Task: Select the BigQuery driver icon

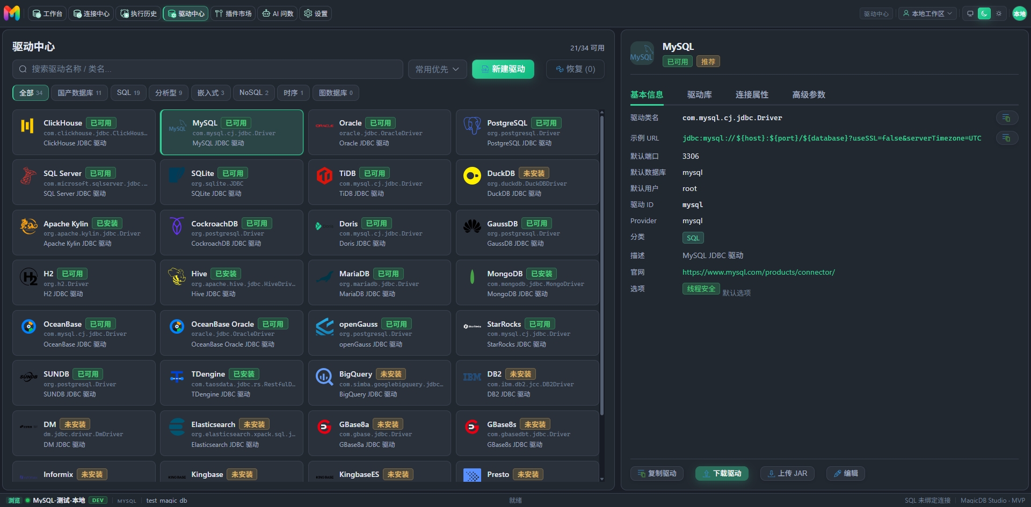Action: [324, 377]
